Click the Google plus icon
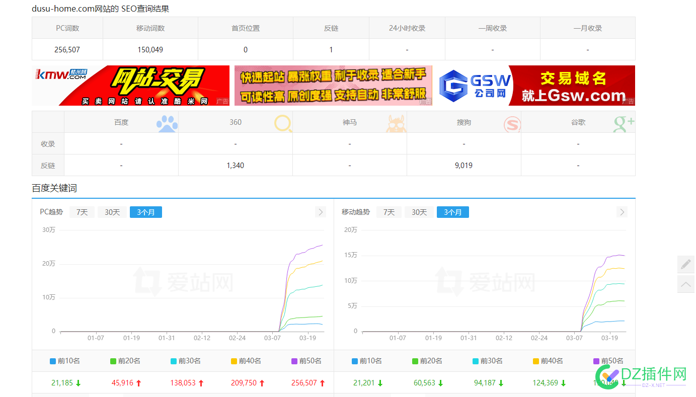This screenshot has height=397, width=696. click(x=624, y=124)
